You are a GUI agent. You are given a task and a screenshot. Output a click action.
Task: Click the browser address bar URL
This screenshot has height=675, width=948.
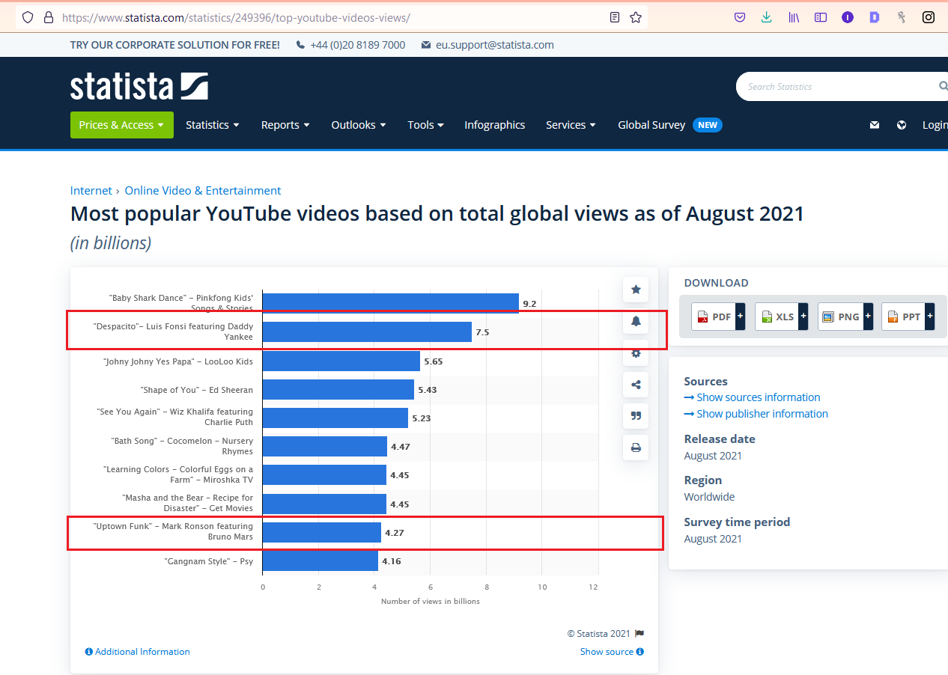point(236,17)
